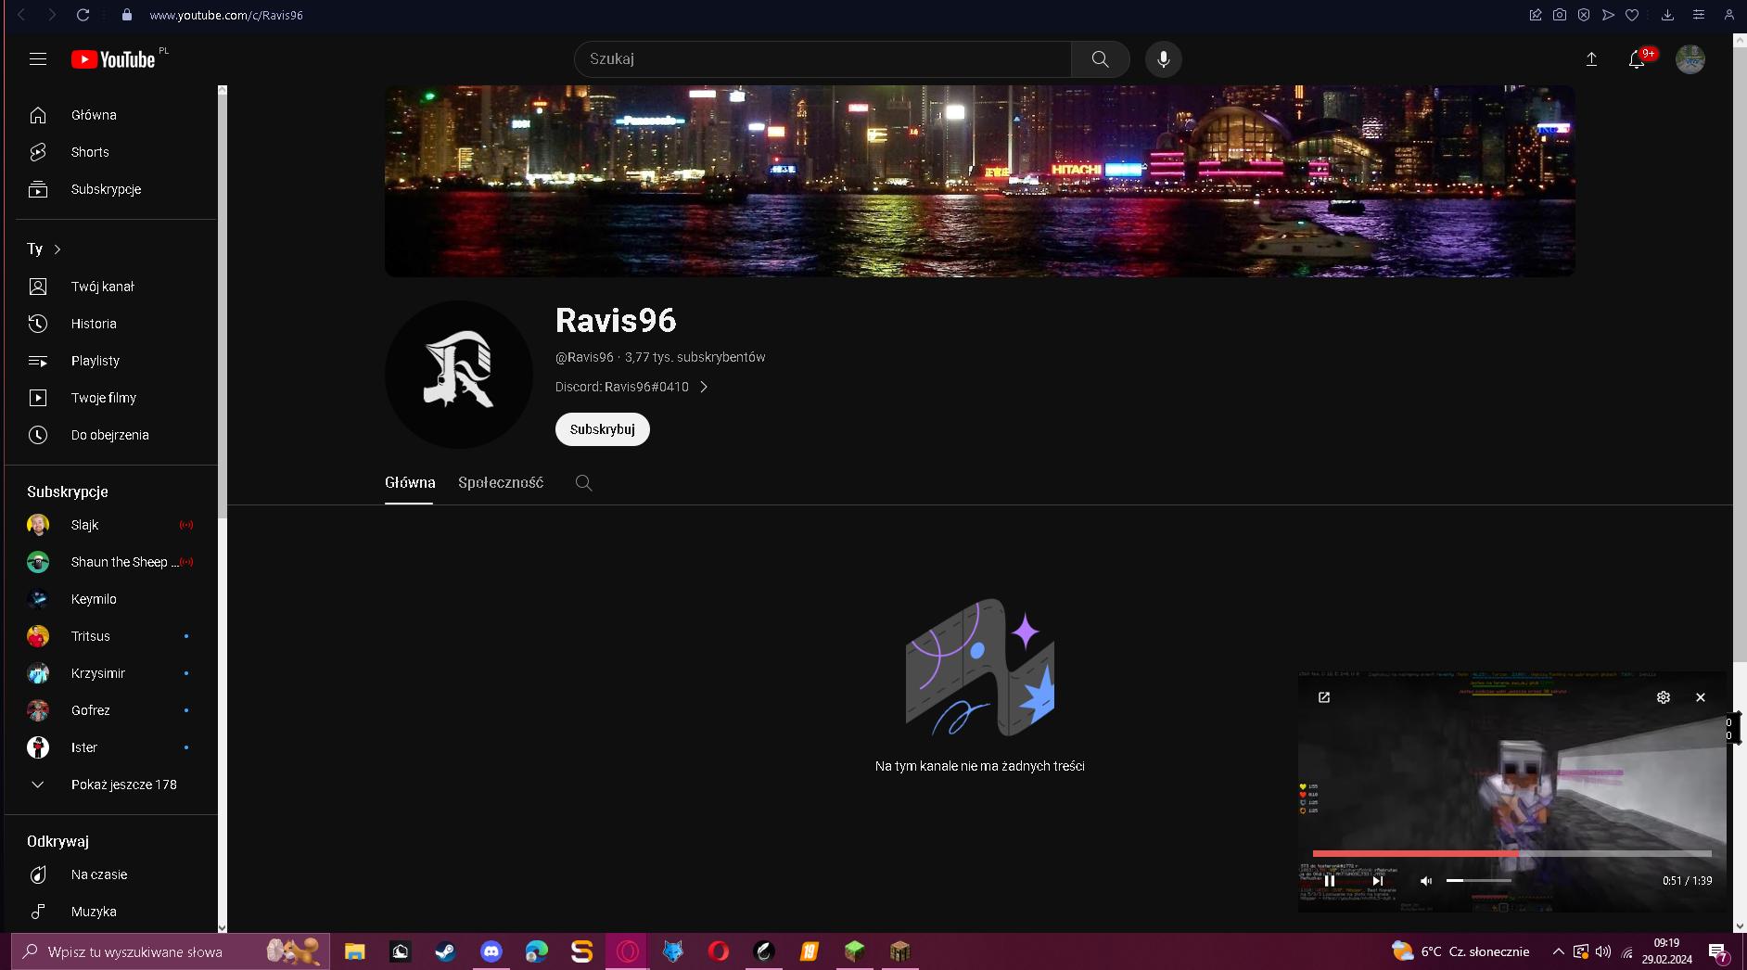Click the magnifier search button
The height and width of the screenshot is (970, 1747).
1100,59
